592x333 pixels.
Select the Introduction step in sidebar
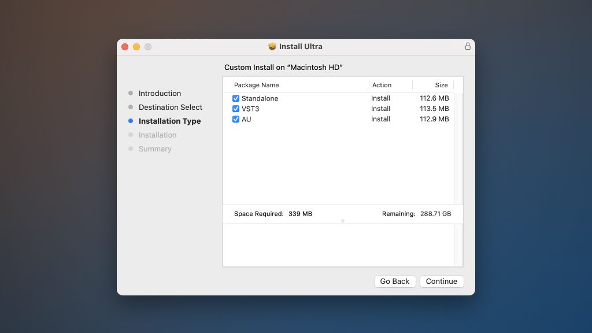(x=160, y=93)
